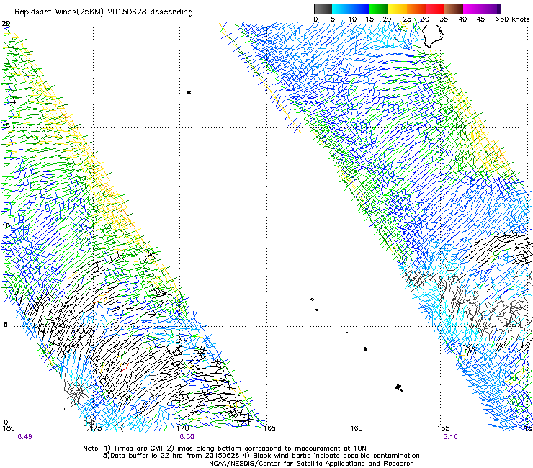Click the gray 0-5 knots color swatch

323,9
